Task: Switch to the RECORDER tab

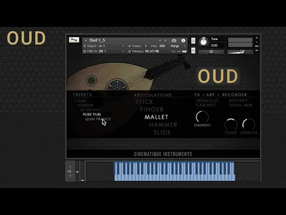Action: [x=234, y=95]
